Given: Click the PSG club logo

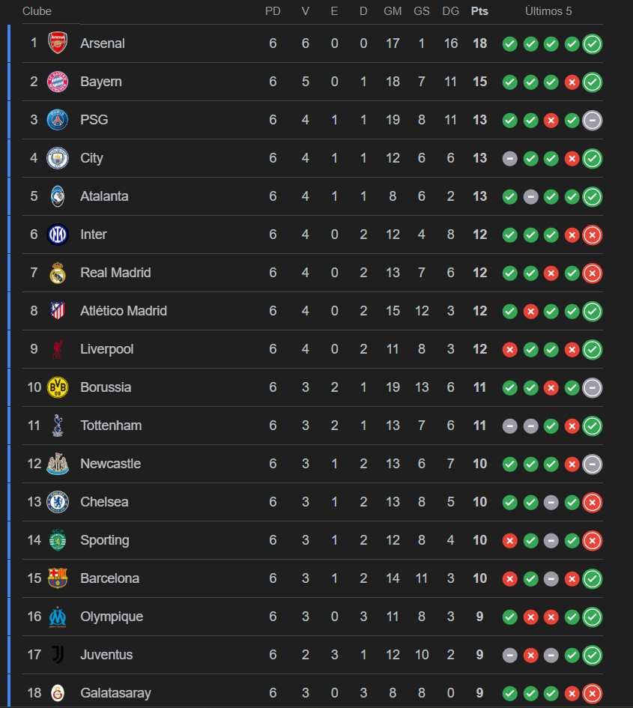Looking at the screenshot, I should pos(58,120).
